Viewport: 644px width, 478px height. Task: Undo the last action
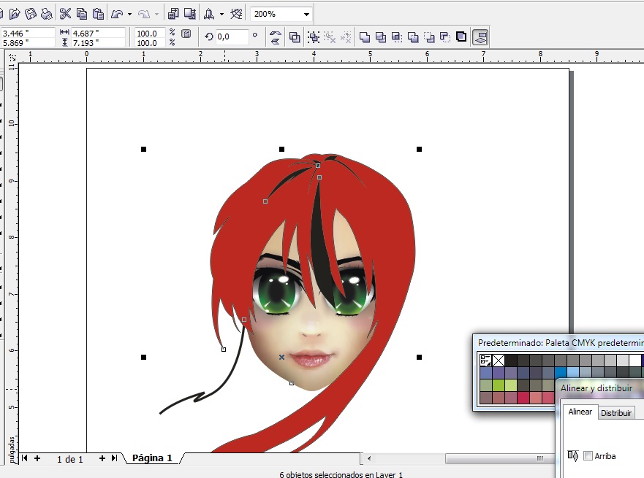[117, 14]
